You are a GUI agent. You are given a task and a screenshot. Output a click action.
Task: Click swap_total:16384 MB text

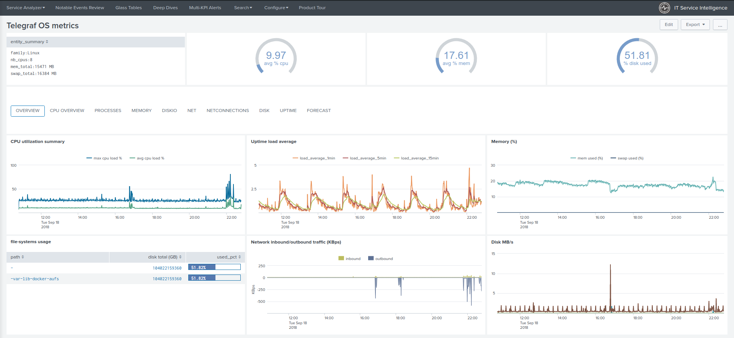[33, 74]
